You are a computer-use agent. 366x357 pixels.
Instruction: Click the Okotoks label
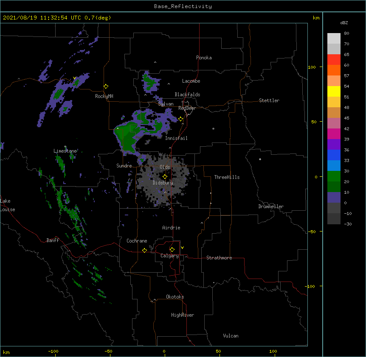pos(175,297)
